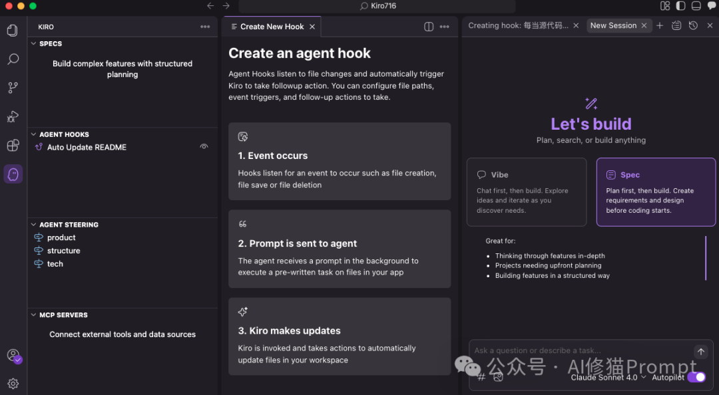Start a new chat session with the plus icon

660,26
